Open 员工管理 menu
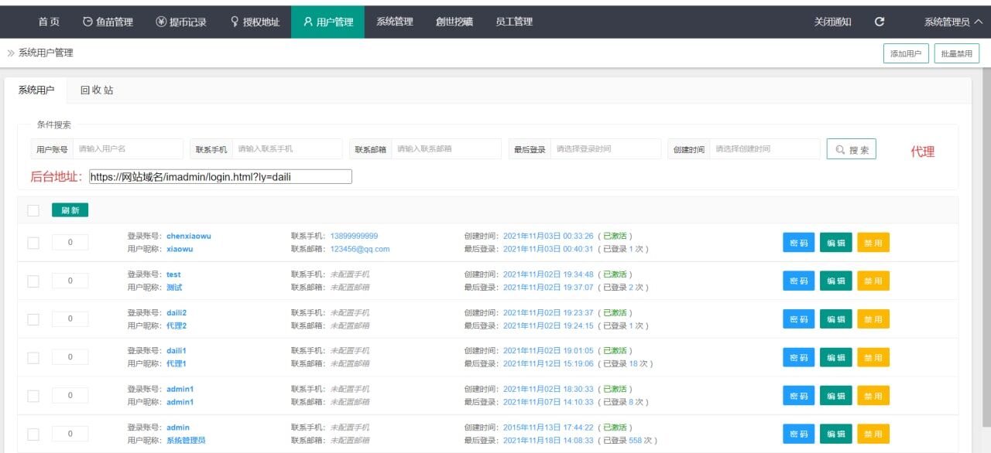Viewport: 991px width, 453px height. pyautogui.click(x=514, y=22)
